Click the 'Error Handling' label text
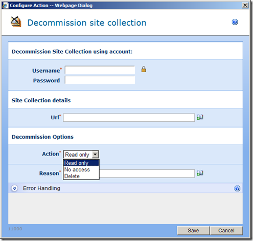Image resolution: width=253 pixels, height=241 pixels. (41, 188)
